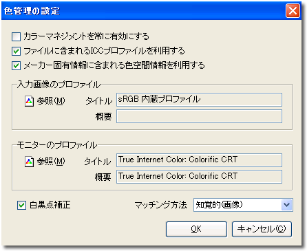Click monitor 概要 field with Colorific CRT
307x251 pixels.
[x=199, y=177]
